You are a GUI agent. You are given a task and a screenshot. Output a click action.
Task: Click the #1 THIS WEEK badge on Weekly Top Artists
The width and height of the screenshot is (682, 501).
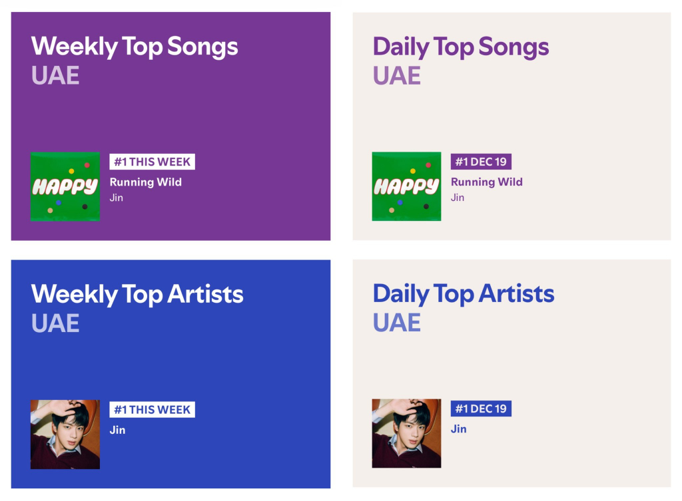(153, 409)
